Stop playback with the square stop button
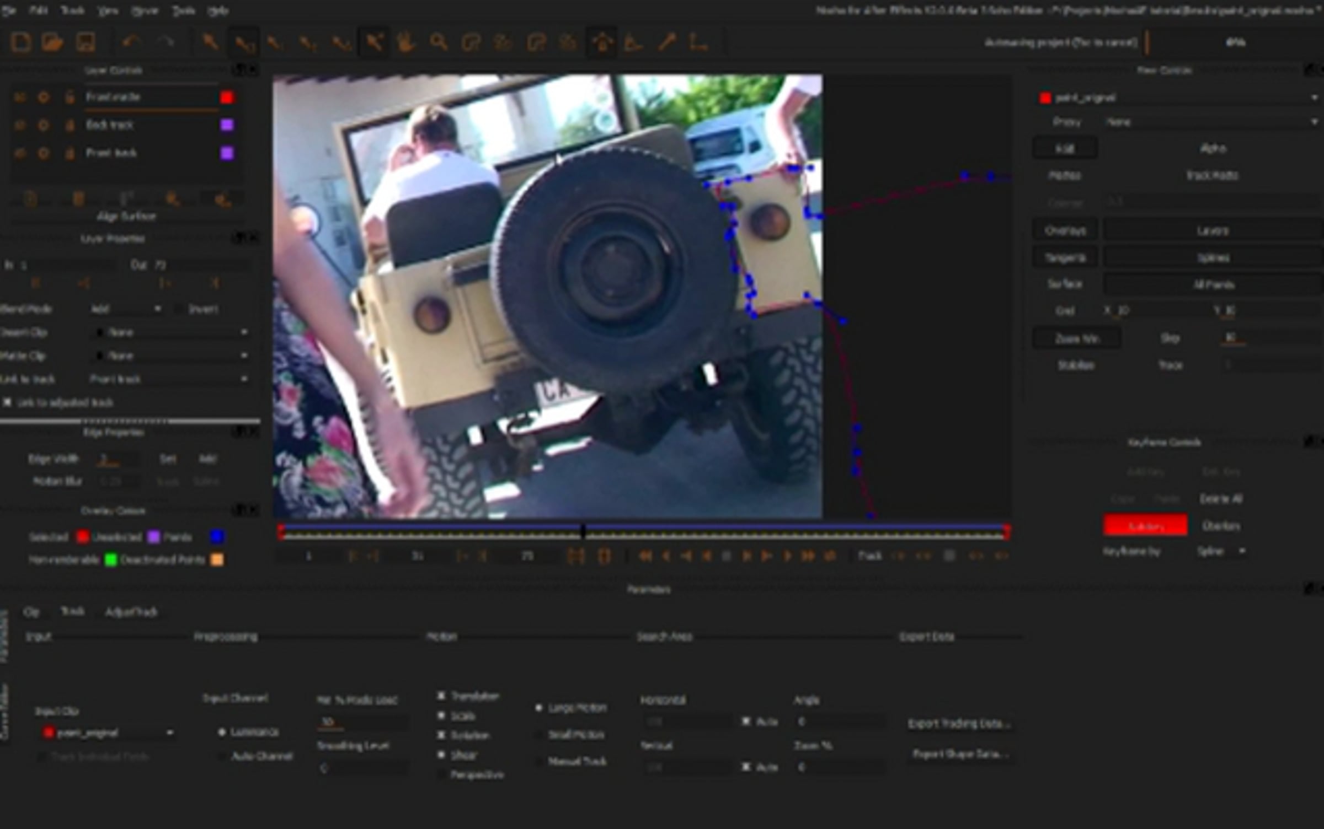 (x=727, y=556)
